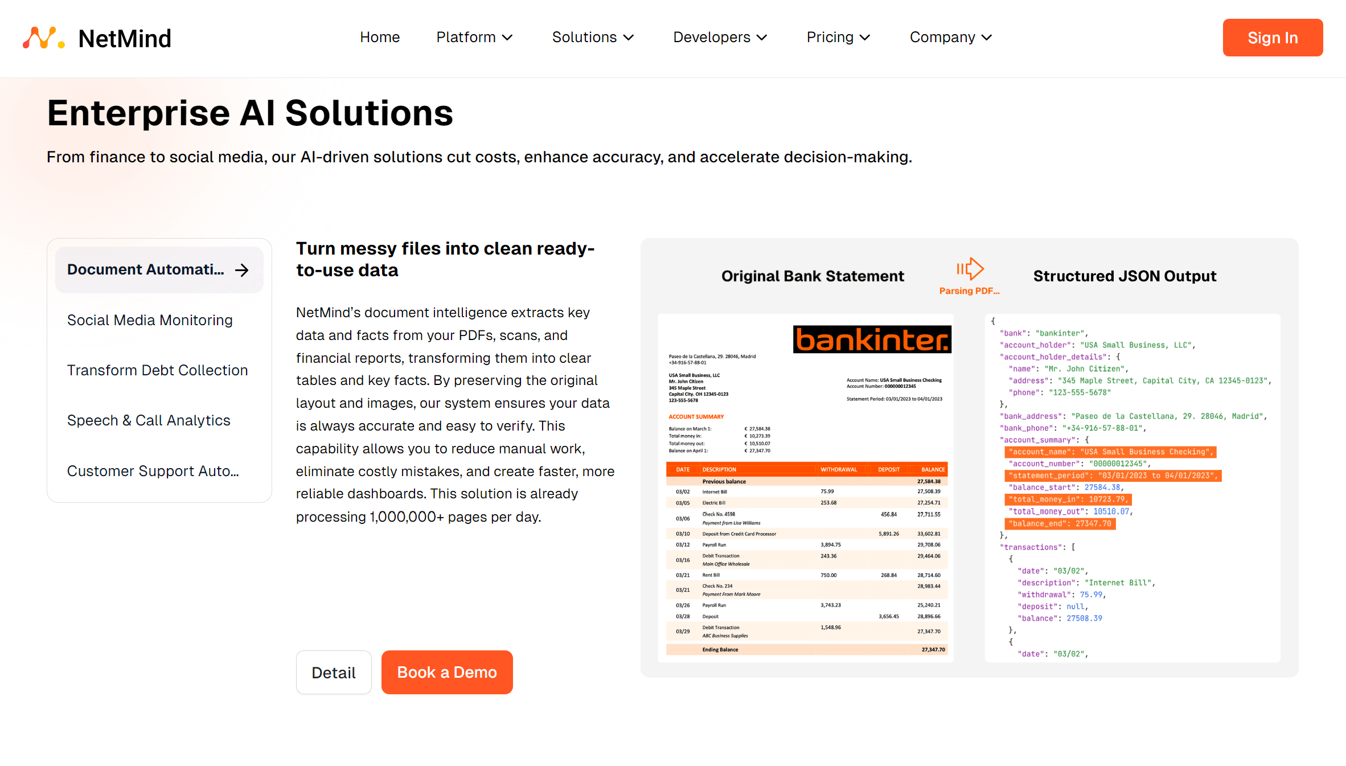Viewport: 1346px width, 766px height.
Task: Open the Pricing dropdown chevron
Action: tap(865, 38)
